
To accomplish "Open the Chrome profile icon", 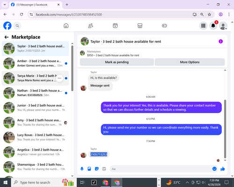I will pyautogui.click(x=220, y=14).
